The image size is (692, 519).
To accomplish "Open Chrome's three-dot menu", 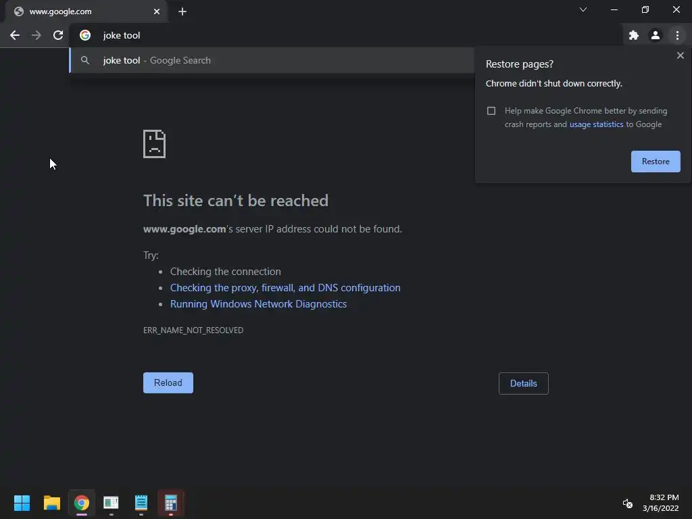I will coord(677,35).
